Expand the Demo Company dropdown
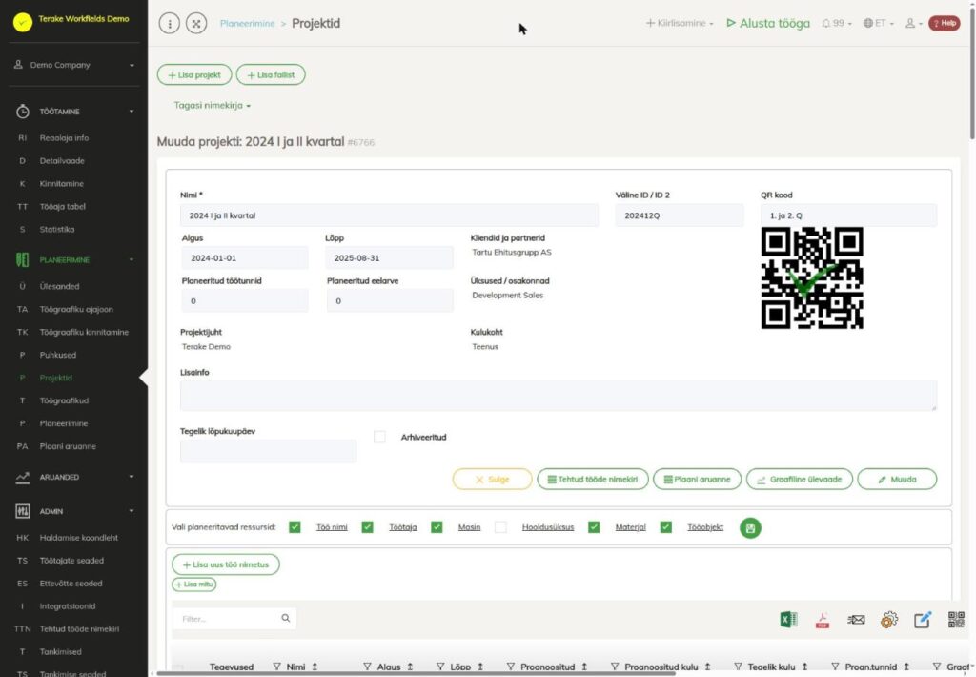The image size is (976, 677). coord(74,65)
